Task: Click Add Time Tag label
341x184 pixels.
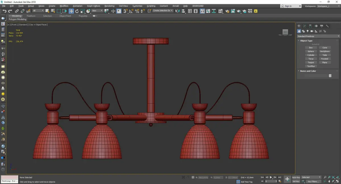Action: [246, 182]
